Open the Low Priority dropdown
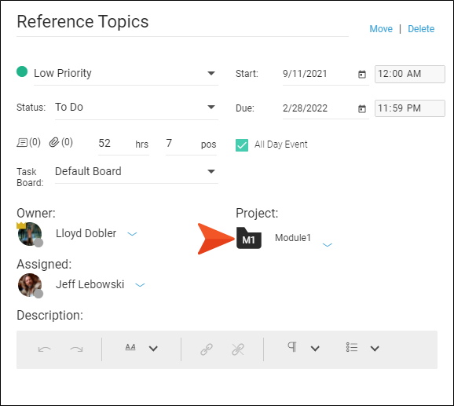Viewport: 454px width, 406px height. [x=126, y=73]
